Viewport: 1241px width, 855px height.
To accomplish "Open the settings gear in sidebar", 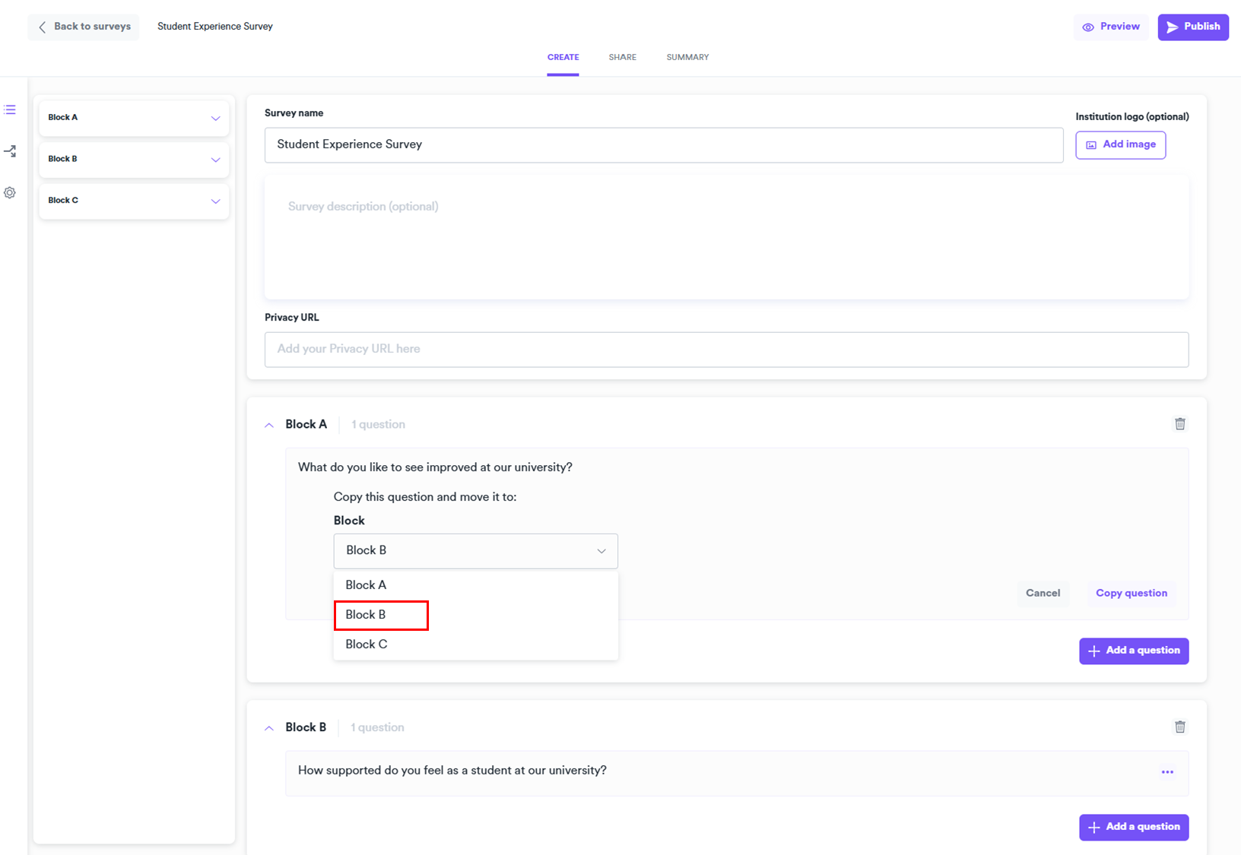I will [10, 193].
